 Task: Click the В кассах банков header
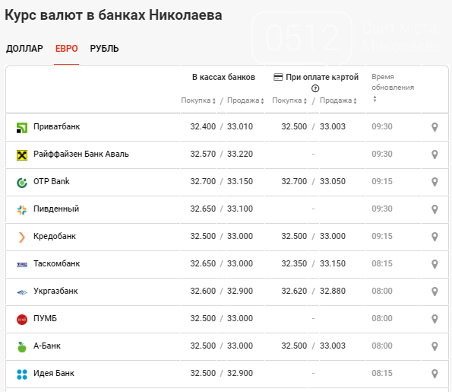click(x=223, y=77)
